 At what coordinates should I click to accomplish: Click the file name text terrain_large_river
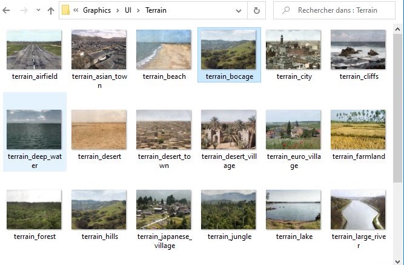[359, 241]
